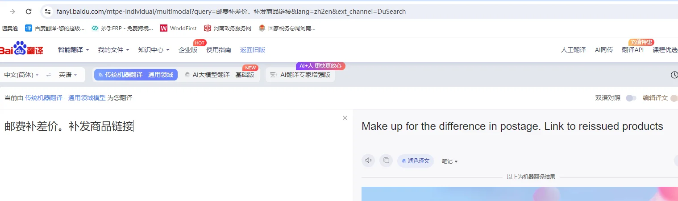This screenshot has width=678, height=201.
Task: Open 翻译API in the top navigation
Action: coord(633,50)
